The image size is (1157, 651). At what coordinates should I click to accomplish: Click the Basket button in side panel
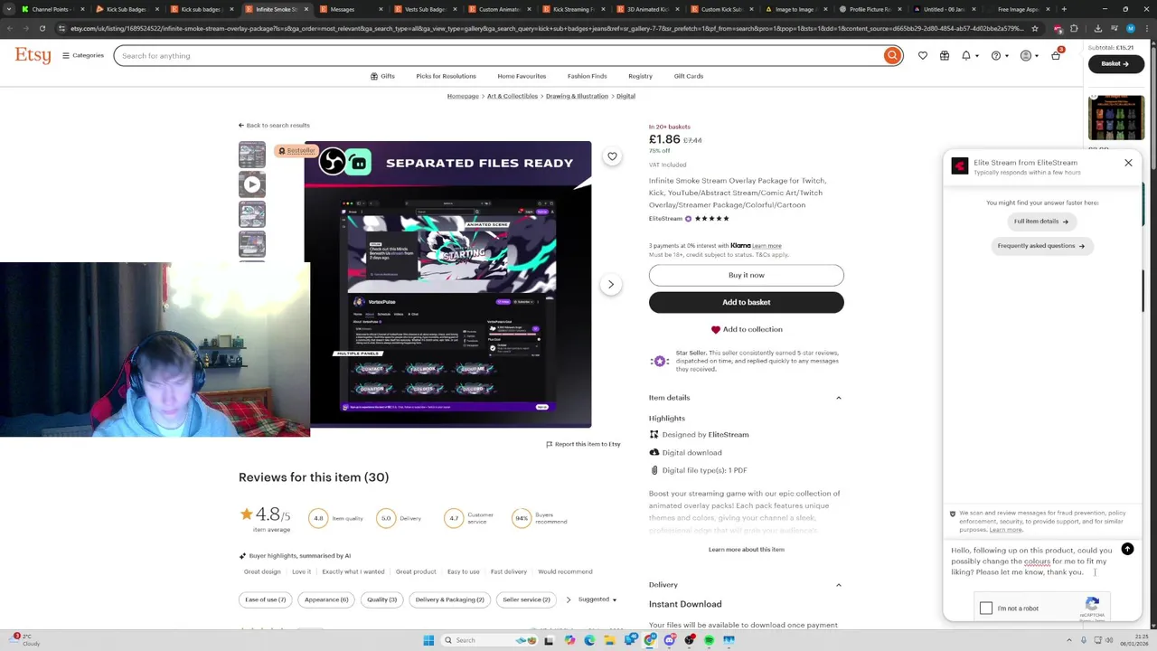(x=1115, y=64)
